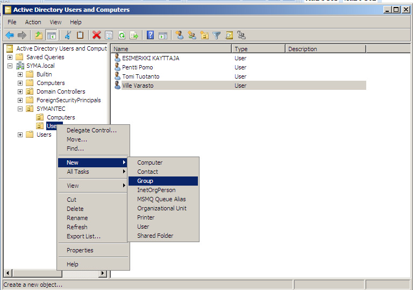
Task: Select Delegate Control in context menu
Action: [93, 130]
